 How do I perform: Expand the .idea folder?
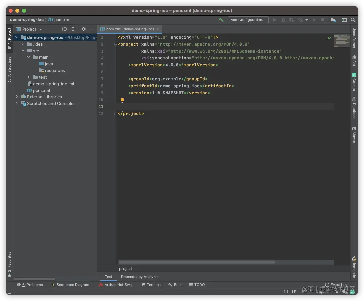point(23,44)
